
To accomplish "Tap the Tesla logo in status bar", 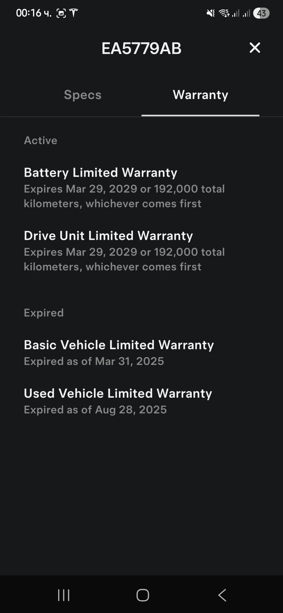I will (74, 13).
